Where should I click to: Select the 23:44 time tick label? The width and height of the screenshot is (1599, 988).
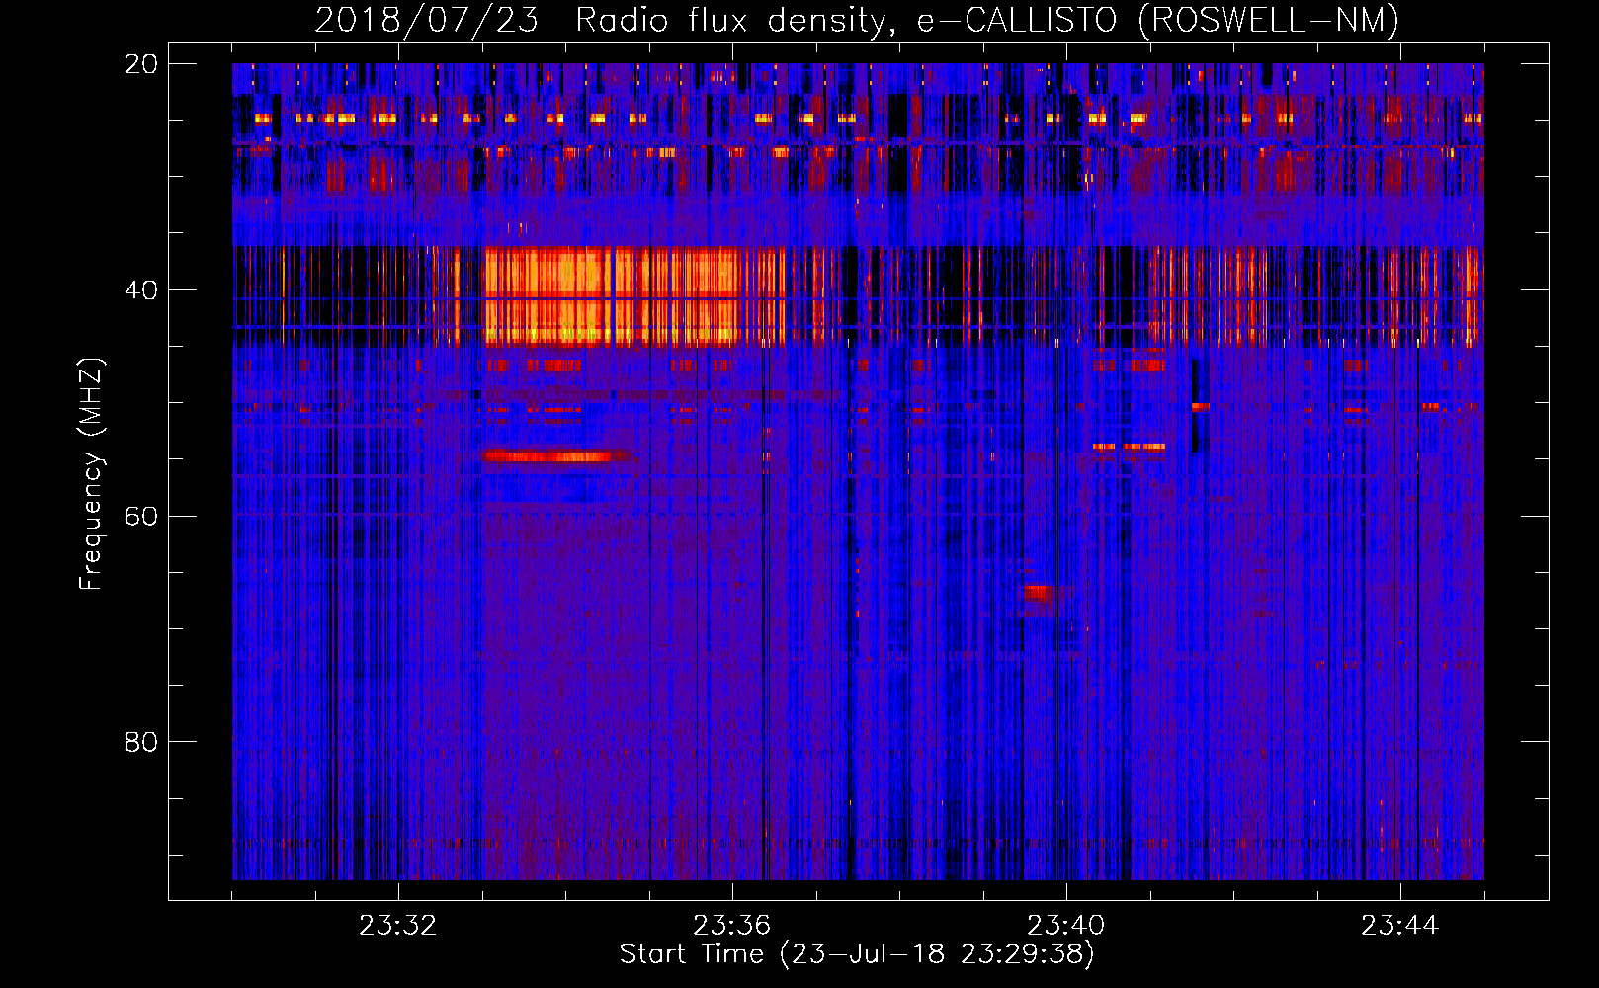click(1400, 926)
